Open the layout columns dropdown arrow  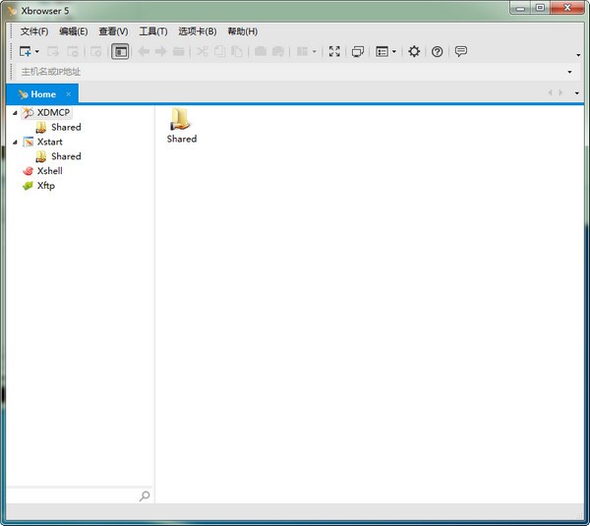(x=315, y=51)
